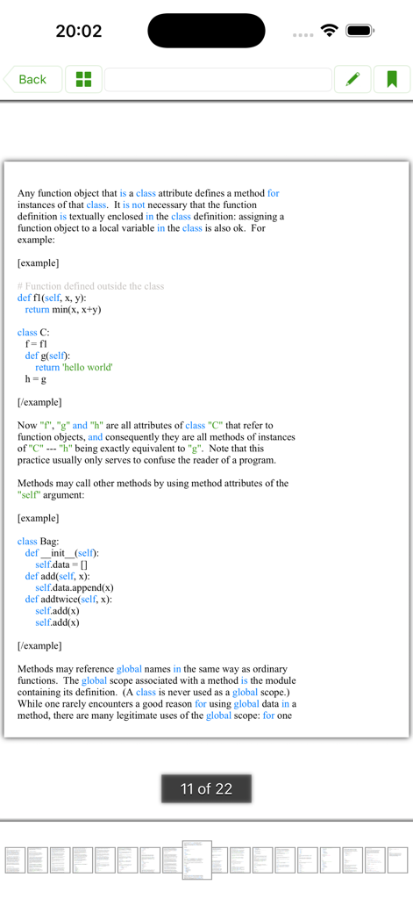Screen dimensions: 413x899
Task: Tap the code line "f = f1"
Action: 36,344
